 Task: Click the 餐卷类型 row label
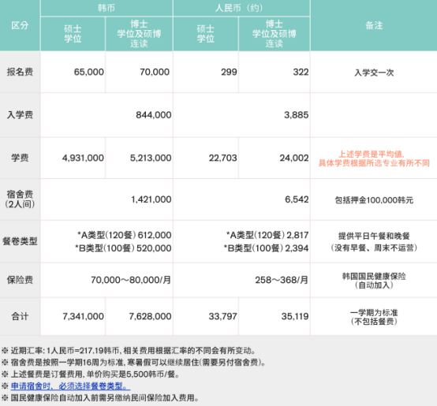20,241
